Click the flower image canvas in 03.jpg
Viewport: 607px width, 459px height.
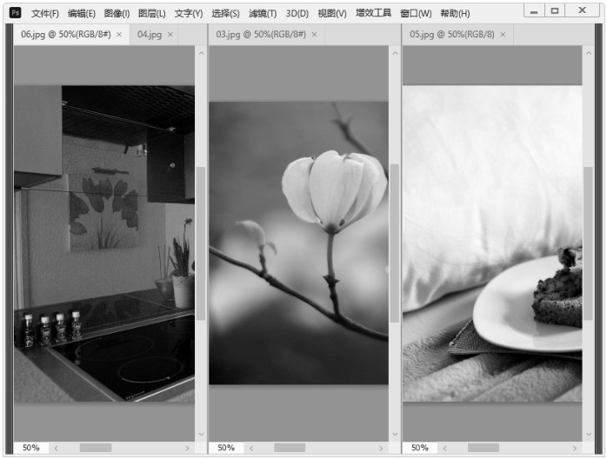[298, 243]
